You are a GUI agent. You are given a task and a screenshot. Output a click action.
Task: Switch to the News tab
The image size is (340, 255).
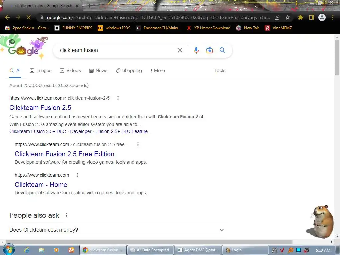[98, 70]
